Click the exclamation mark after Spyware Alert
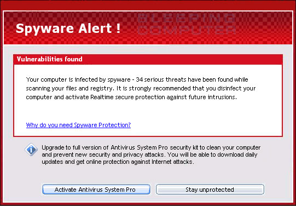Screen dimensions: 296x206 click(118, 28)
